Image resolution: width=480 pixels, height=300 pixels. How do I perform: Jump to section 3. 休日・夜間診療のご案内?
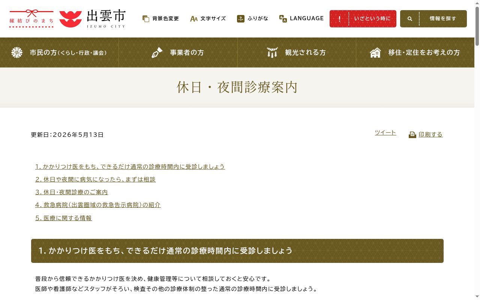(72, 192)
